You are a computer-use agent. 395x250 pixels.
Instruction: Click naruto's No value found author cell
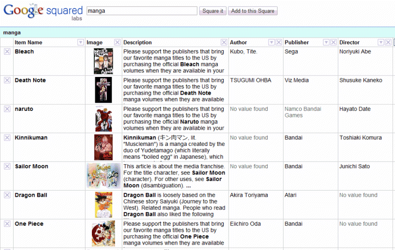pyautogui.click(x=249, y=109)
